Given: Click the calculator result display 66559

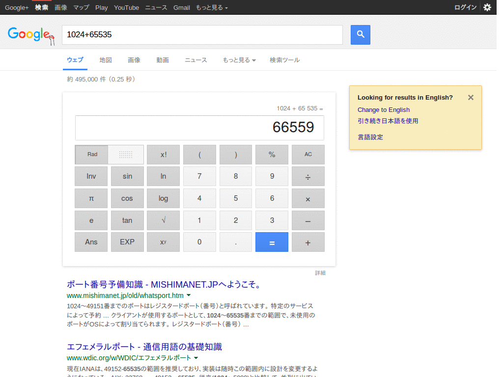Looking at the screenshot, I should (199, 128).
